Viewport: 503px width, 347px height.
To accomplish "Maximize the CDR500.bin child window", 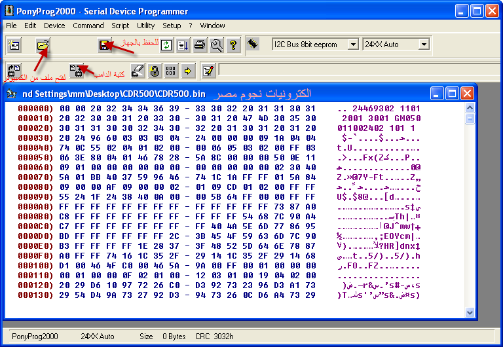I will click(452, 94).
